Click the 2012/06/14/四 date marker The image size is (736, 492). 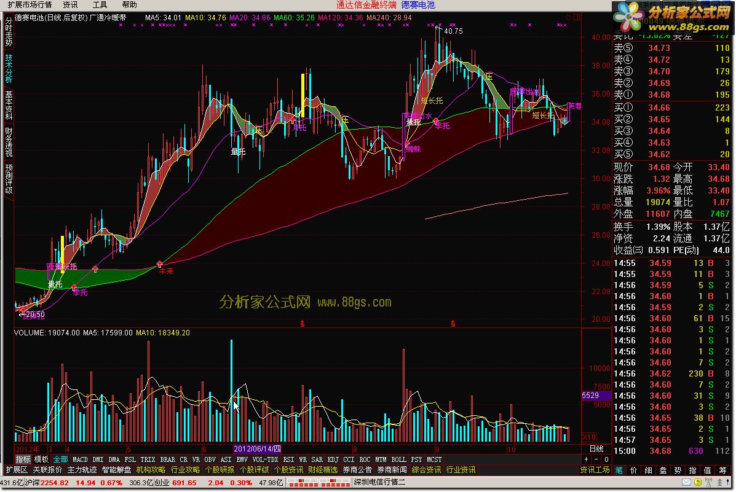[x=257, y=449]
